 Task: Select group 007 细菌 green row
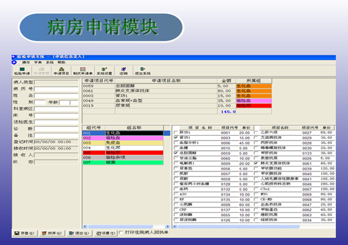click(123, 162)
